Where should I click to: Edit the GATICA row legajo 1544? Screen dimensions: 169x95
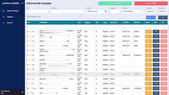click(148, 51)
